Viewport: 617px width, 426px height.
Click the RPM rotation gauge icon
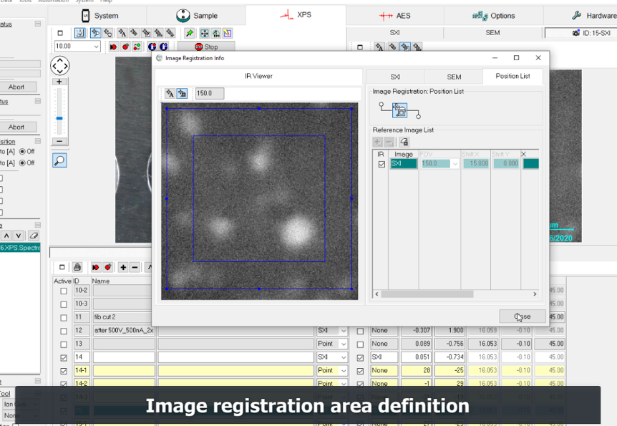216,33
